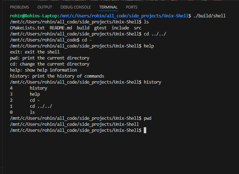Screen dimensions: 239x174
Task: Click the './build/shell' command text
Action: point(209,16)
